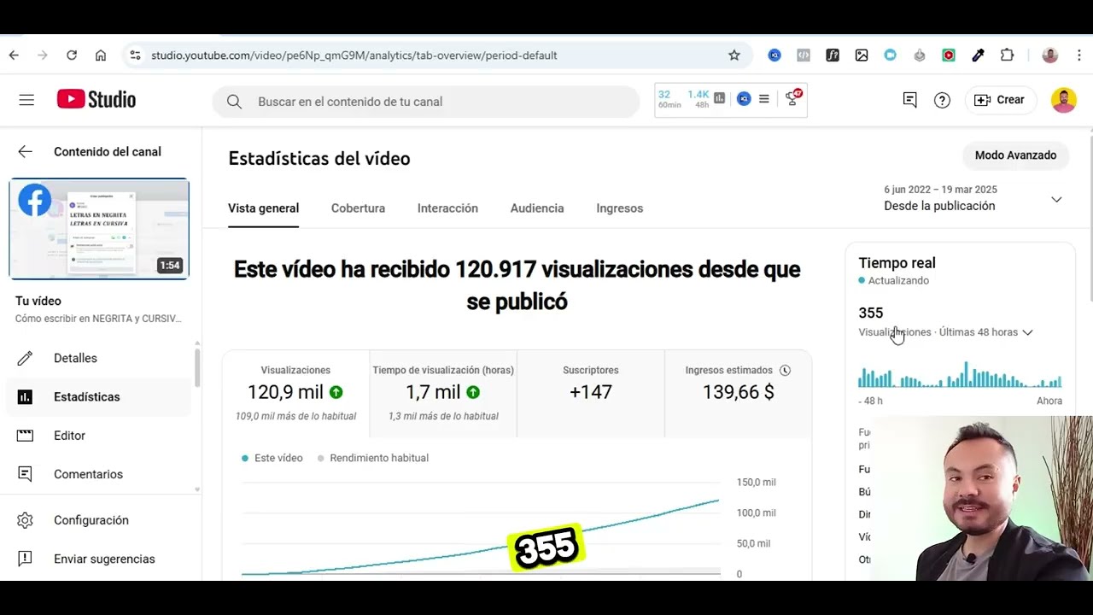Open the vidIQ bar chart stats icon

click(720, 99)
